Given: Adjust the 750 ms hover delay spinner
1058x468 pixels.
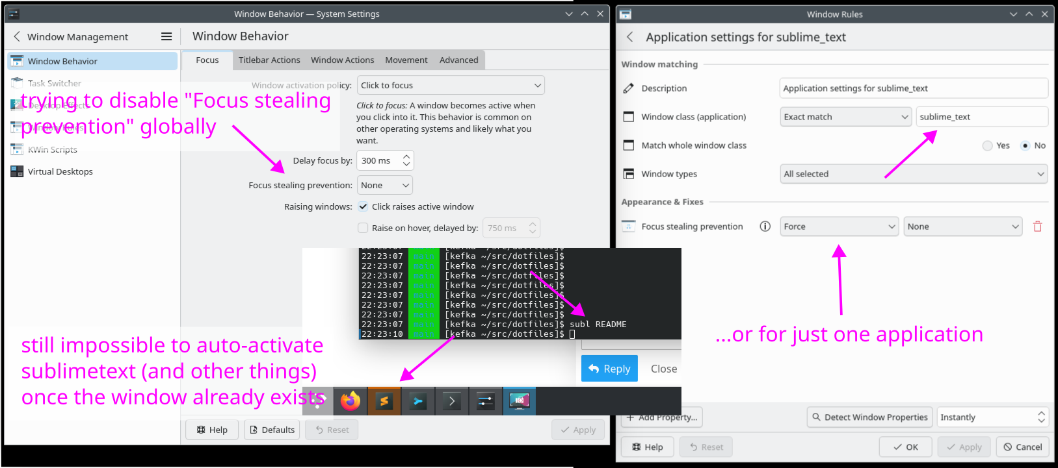Looking at the screenshot, I should 510,228.
